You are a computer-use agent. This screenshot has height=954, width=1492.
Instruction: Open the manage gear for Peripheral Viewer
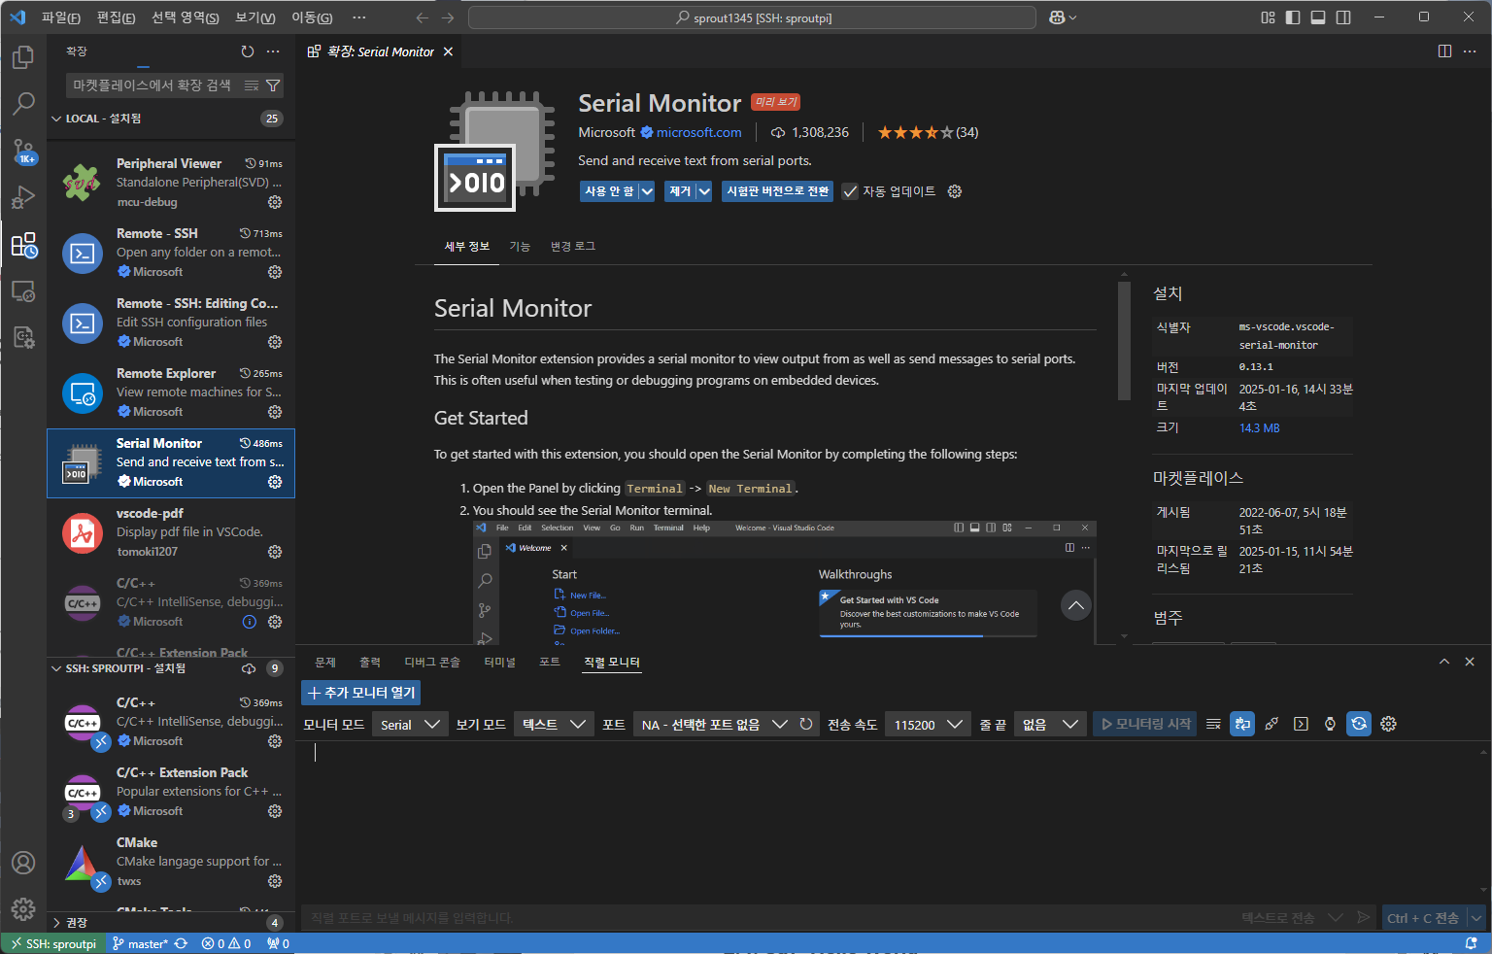(275, 202)
